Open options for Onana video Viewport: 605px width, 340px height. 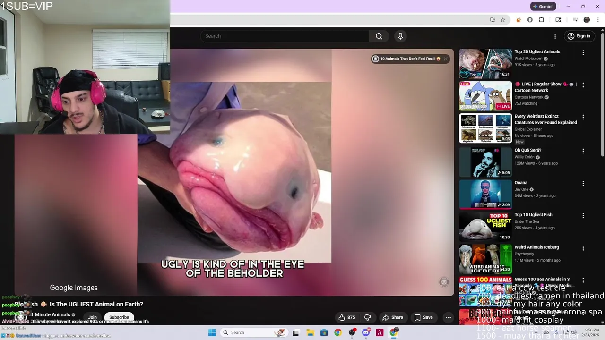[583, 183]
